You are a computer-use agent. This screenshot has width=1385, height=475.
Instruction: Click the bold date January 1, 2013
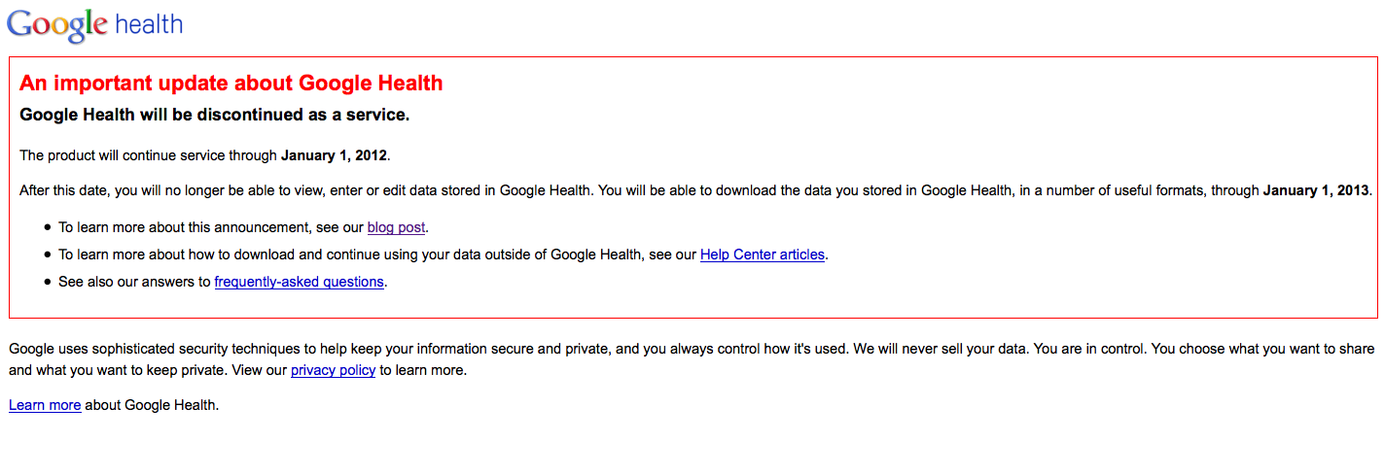1316,190
